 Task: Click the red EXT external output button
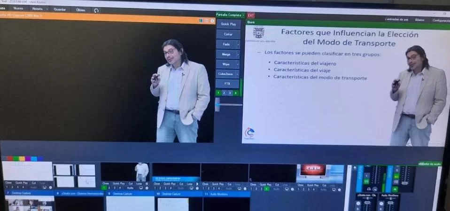251,16
